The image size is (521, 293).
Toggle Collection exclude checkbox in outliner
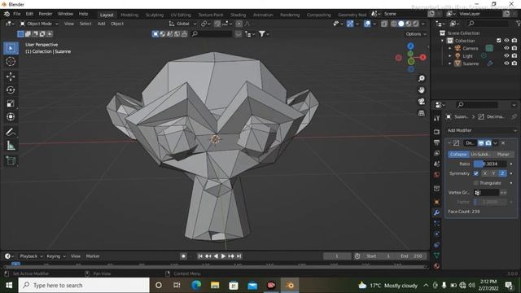[499, 41]
